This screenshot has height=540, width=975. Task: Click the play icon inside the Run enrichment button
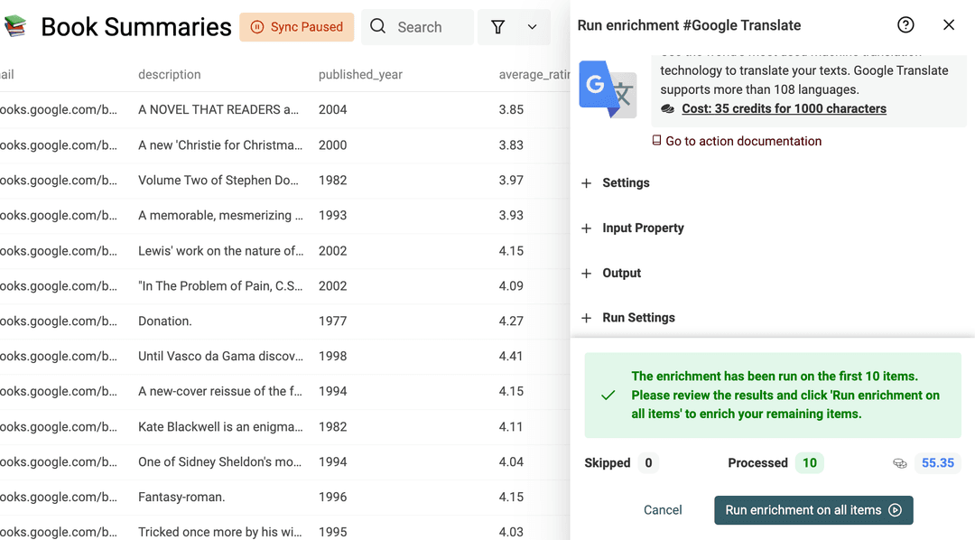(894, 509)
